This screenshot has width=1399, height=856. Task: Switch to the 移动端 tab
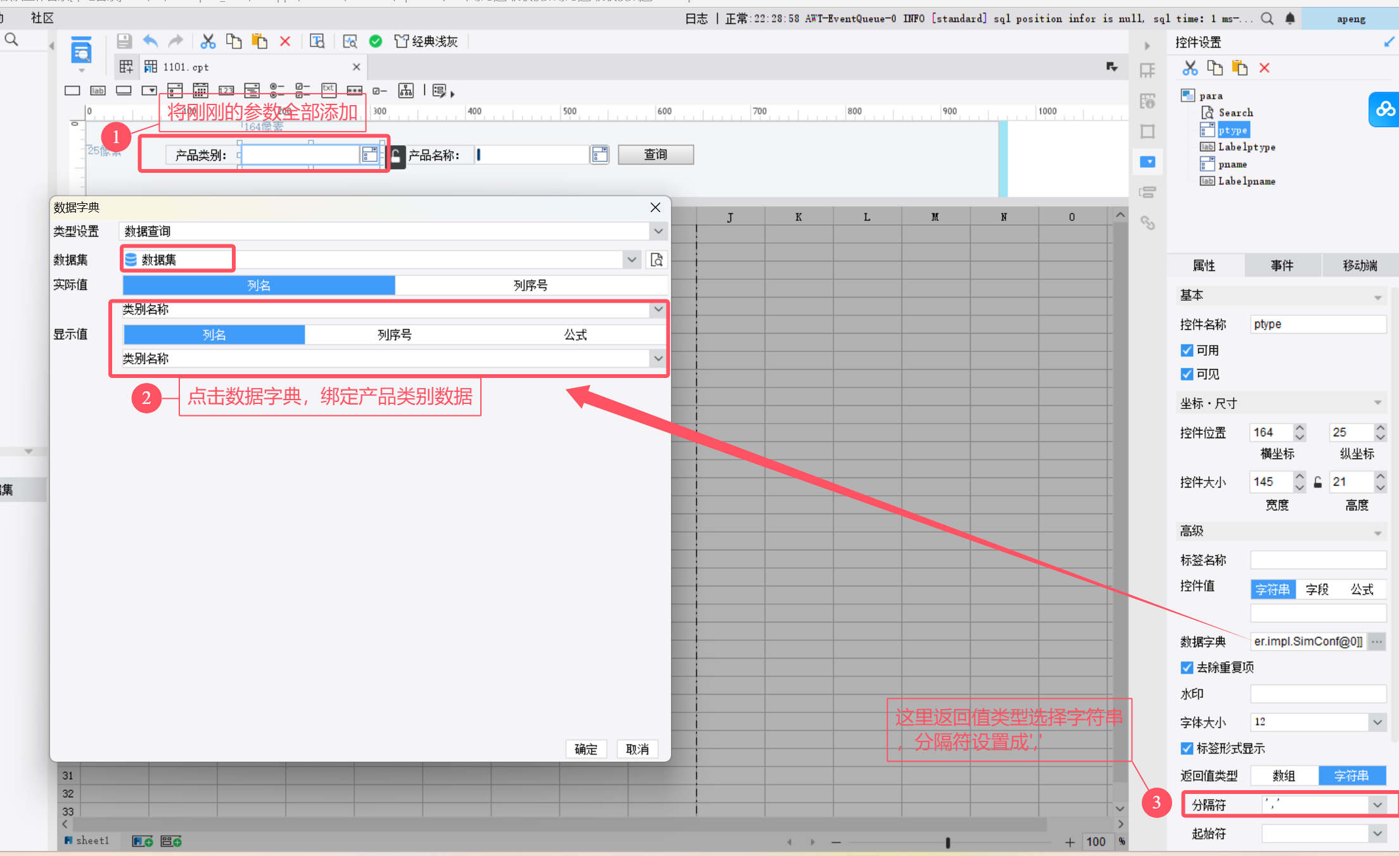coord(1360,265)
